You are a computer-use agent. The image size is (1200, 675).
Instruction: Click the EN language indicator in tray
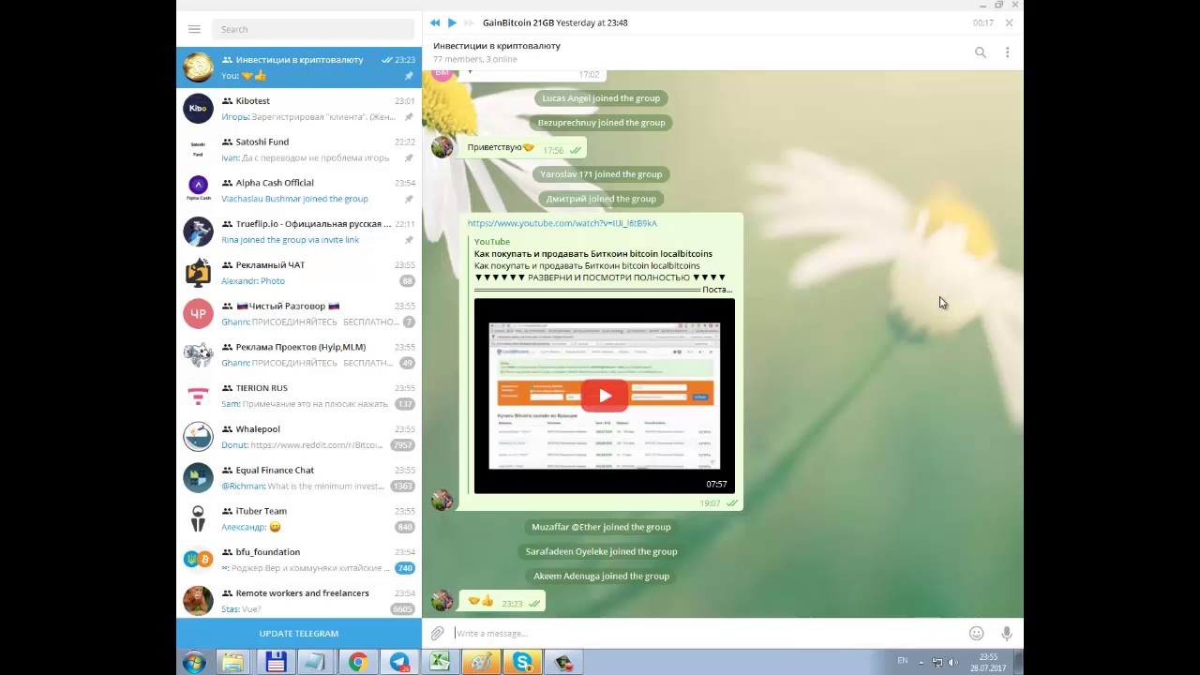point(903,661)
